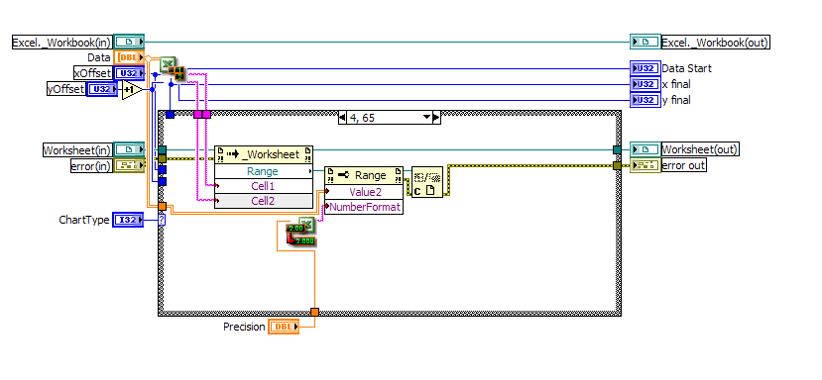Click the Data label
This screenshot has height=380, width=822.
tap(99, 57)
